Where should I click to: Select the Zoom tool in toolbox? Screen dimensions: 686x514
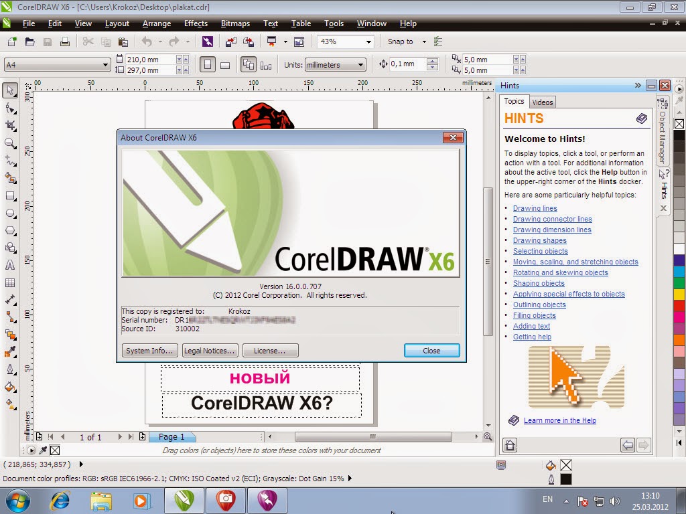[10, 143]
